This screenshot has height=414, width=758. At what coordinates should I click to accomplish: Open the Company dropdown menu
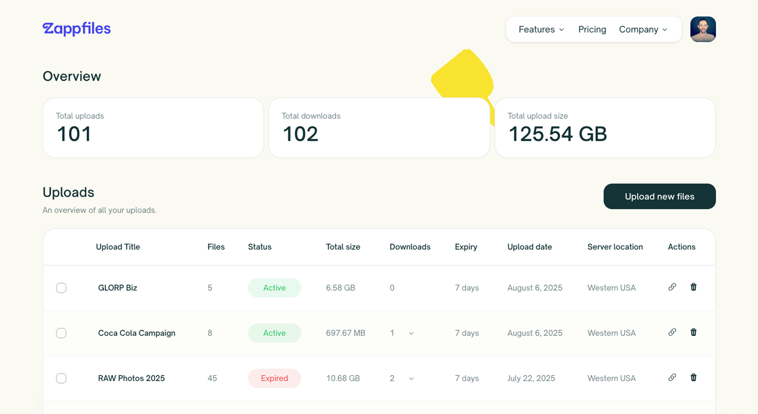coord(643,30)
